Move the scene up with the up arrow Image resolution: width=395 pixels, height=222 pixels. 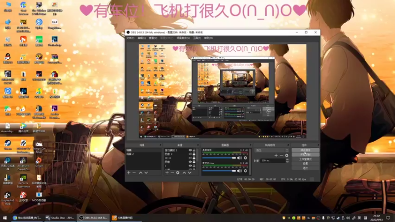[x=141, y=173]
